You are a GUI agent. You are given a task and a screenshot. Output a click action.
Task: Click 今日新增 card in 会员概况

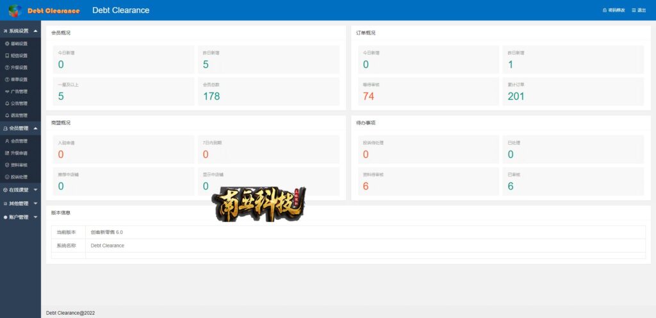124,60
